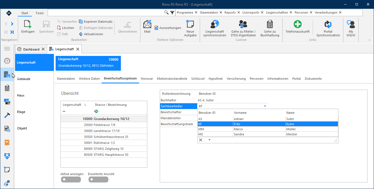Open the people group sidebar icon

click(7, 156)
